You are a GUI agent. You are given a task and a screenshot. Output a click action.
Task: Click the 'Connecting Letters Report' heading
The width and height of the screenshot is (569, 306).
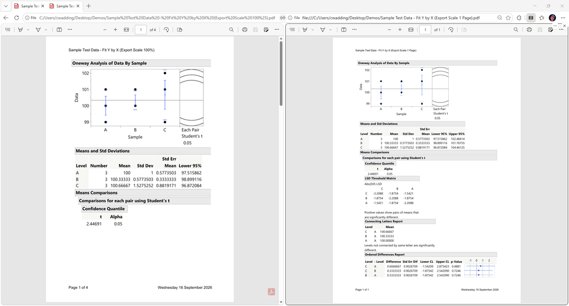400,222
